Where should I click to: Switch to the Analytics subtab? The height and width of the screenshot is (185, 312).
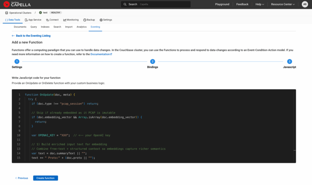[81, 27]
